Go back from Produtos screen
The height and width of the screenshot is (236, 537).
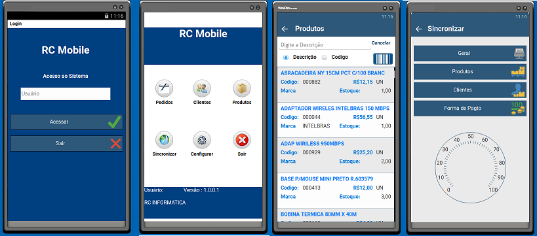pyautogui.click(x=285, y=29)
